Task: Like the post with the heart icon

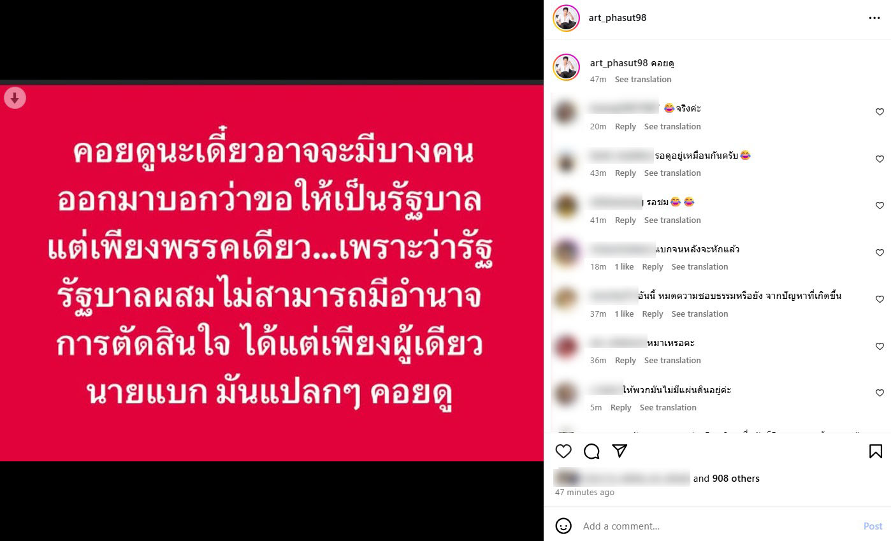Action: 563,451
